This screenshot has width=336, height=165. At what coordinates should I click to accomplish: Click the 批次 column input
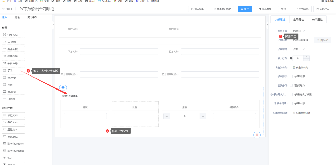[85, 116]
